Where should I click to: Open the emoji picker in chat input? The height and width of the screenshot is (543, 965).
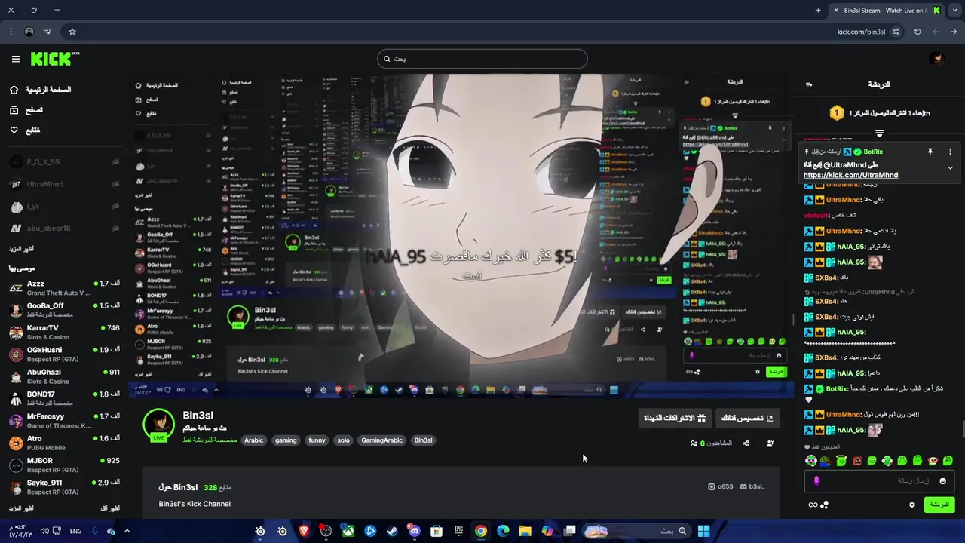coord(942,480)
